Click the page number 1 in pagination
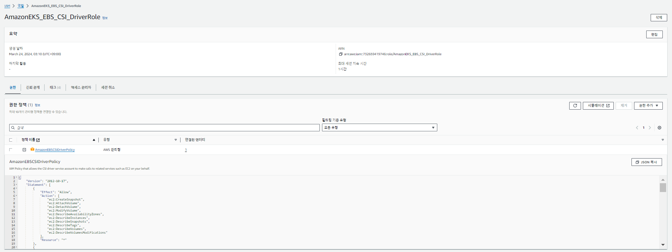Viewport: 672px width, 252px height. pos(644,128)
